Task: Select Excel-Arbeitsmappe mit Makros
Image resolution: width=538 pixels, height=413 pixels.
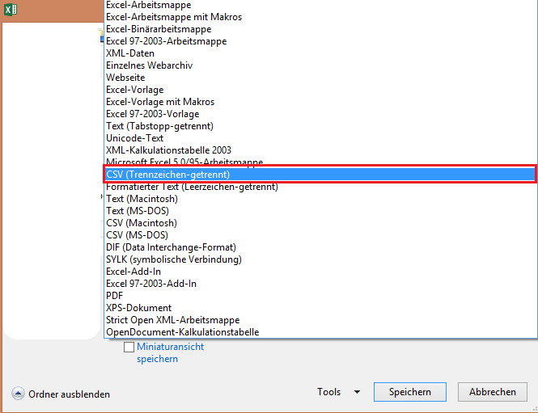Action: pos(320,17)
